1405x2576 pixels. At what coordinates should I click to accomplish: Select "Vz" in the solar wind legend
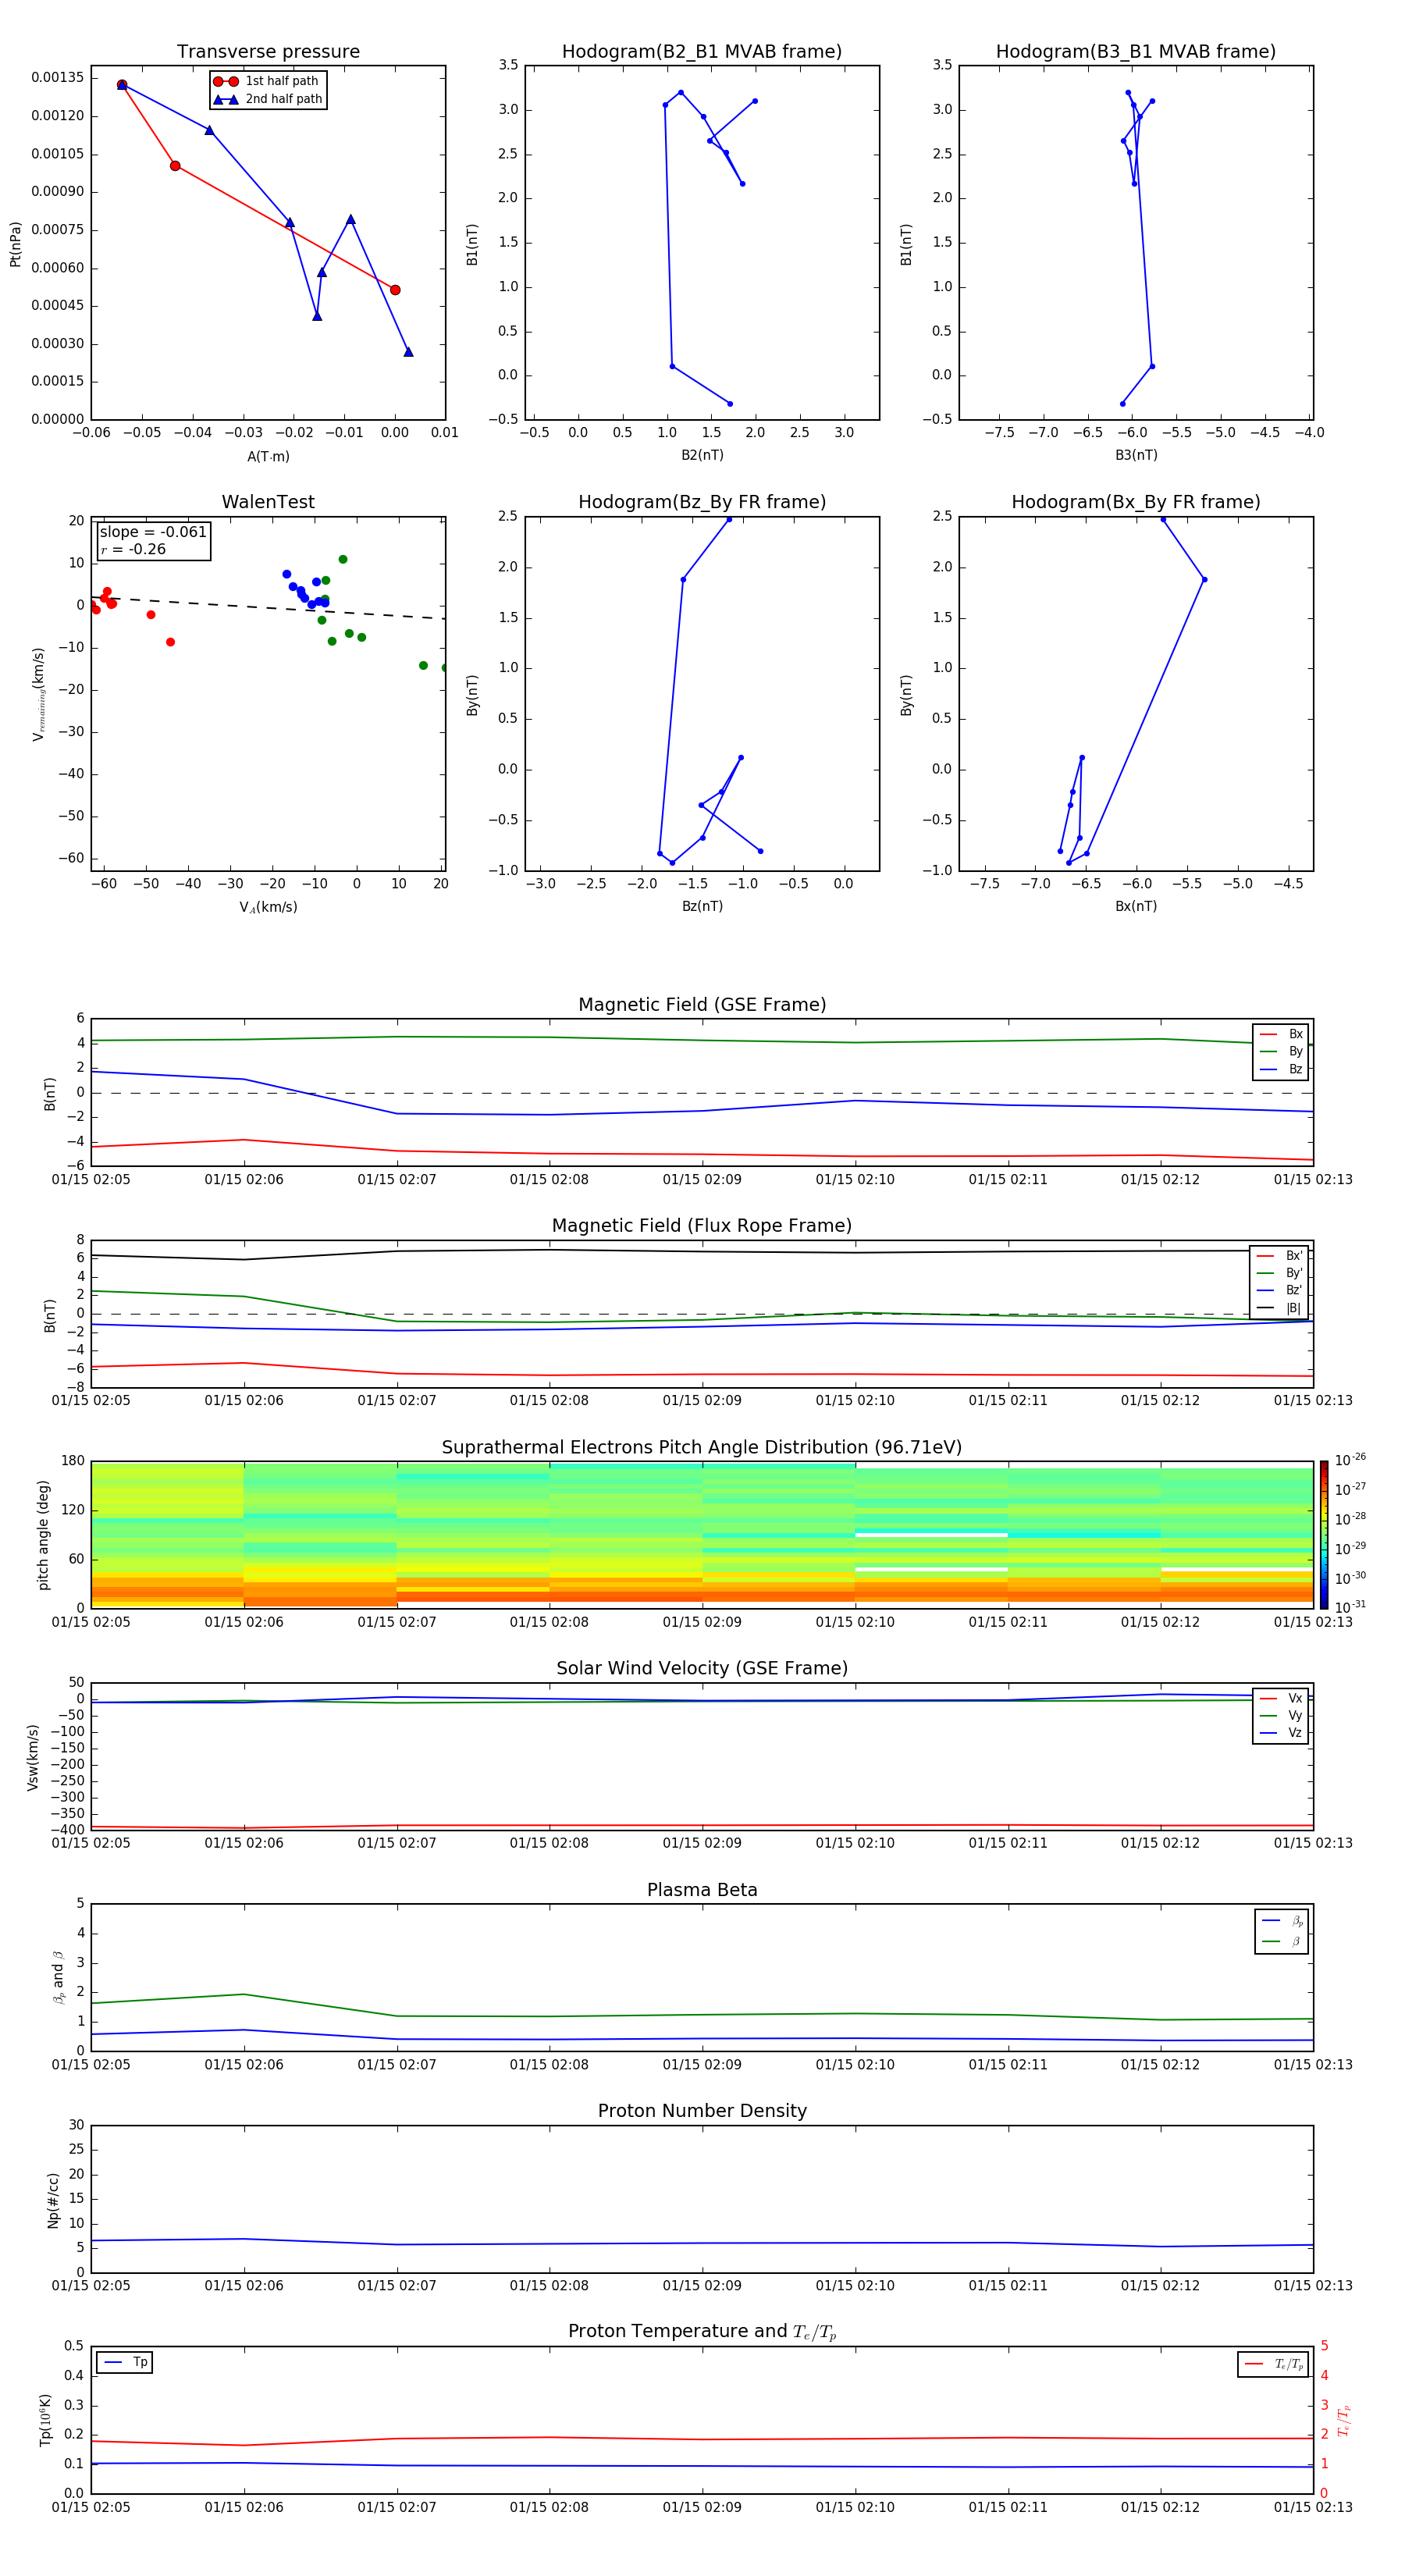coord(1281,1733)
